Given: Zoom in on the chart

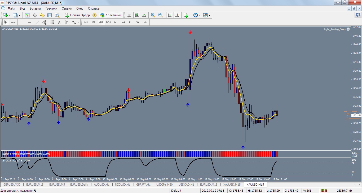Looking at the screenshot, I should point(153,15).
